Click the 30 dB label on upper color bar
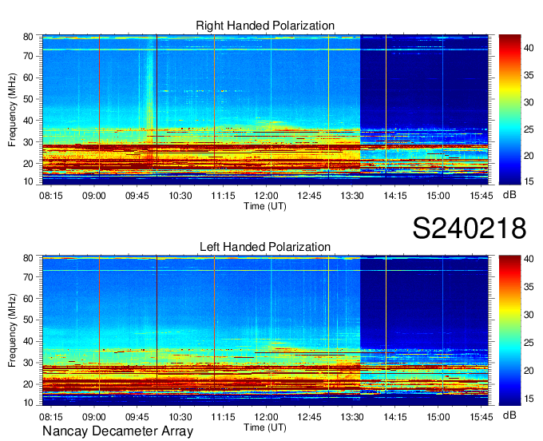543x441 pixels. coord(529,102)
